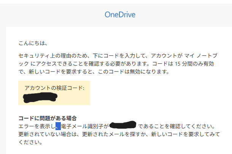Click the redacted email identifier
The width and height of the screenshot is (232, 154).
click(122, 125)
